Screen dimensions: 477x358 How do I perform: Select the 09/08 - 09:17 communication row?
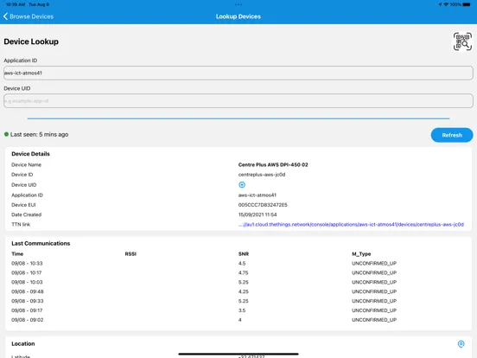click(x=238, y=310)
